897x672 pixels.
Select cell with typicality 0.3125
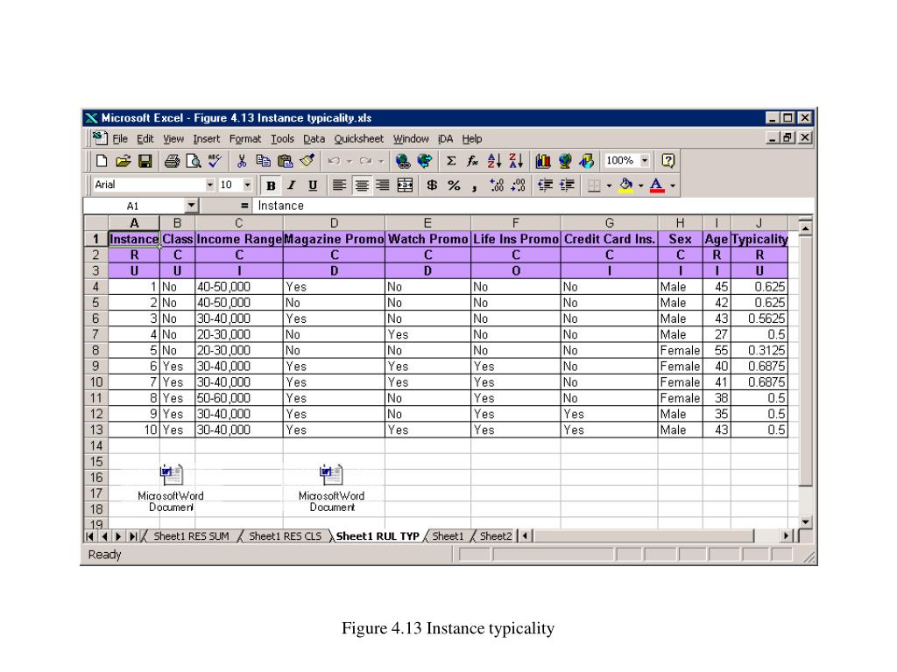[x=759, y=350]
